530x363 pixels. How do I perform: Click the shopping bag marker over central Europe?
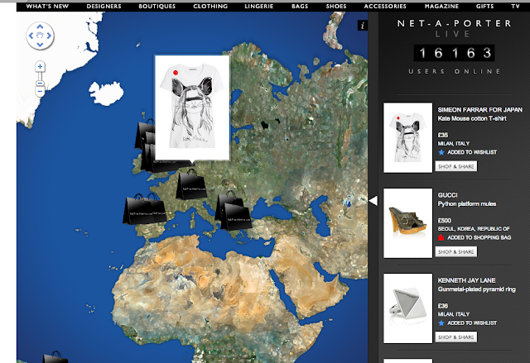click(x=191, y=184)
